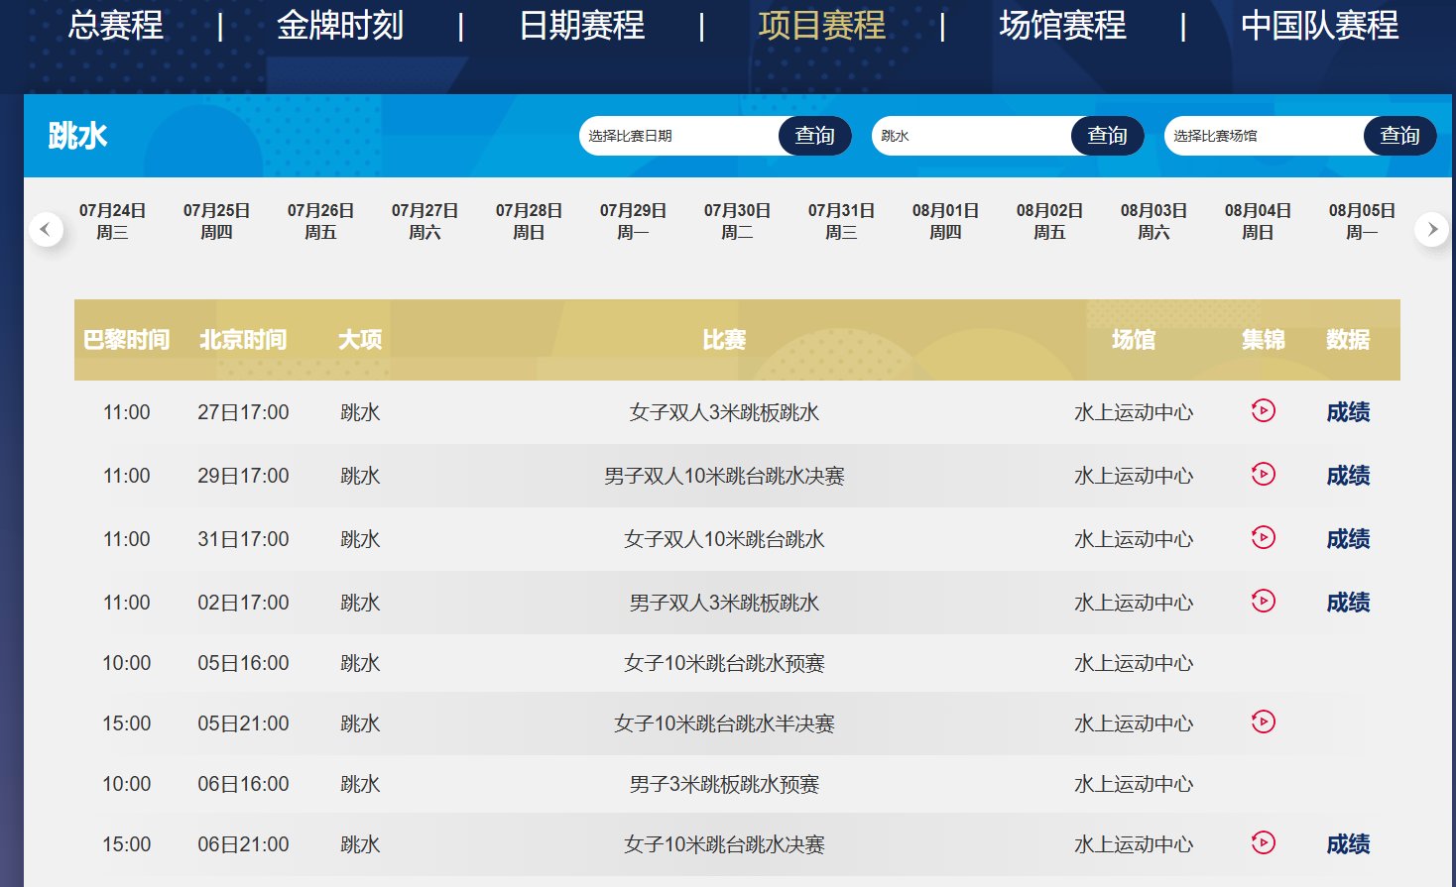Click 查询 next to the venue selector
This screenshot has width=1456, height=887.
tap(1400, 136)
